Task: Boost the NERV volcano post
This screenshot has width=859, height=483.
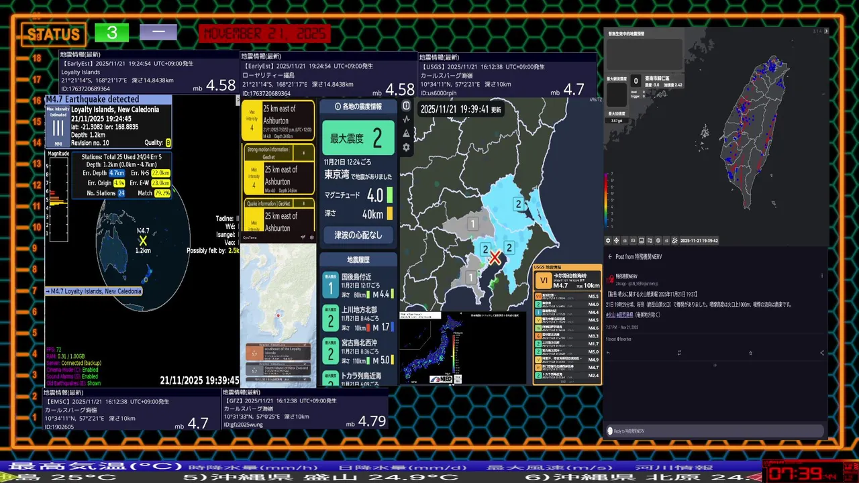Action: click(x=679, y=353)
